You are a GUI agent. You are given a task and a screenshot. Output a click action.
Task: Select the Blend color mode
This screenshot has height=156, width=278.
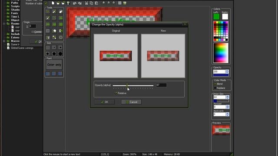(215, 84)
